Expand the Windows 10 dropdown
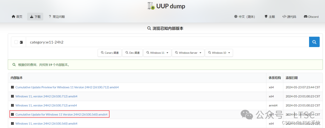This screenshot has height=128, width=325. click(219, 53)
